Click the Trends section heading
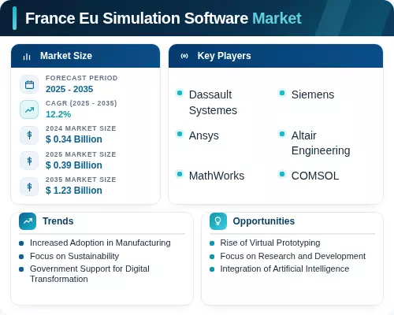 pyautogui.click(x=58, y=221)
